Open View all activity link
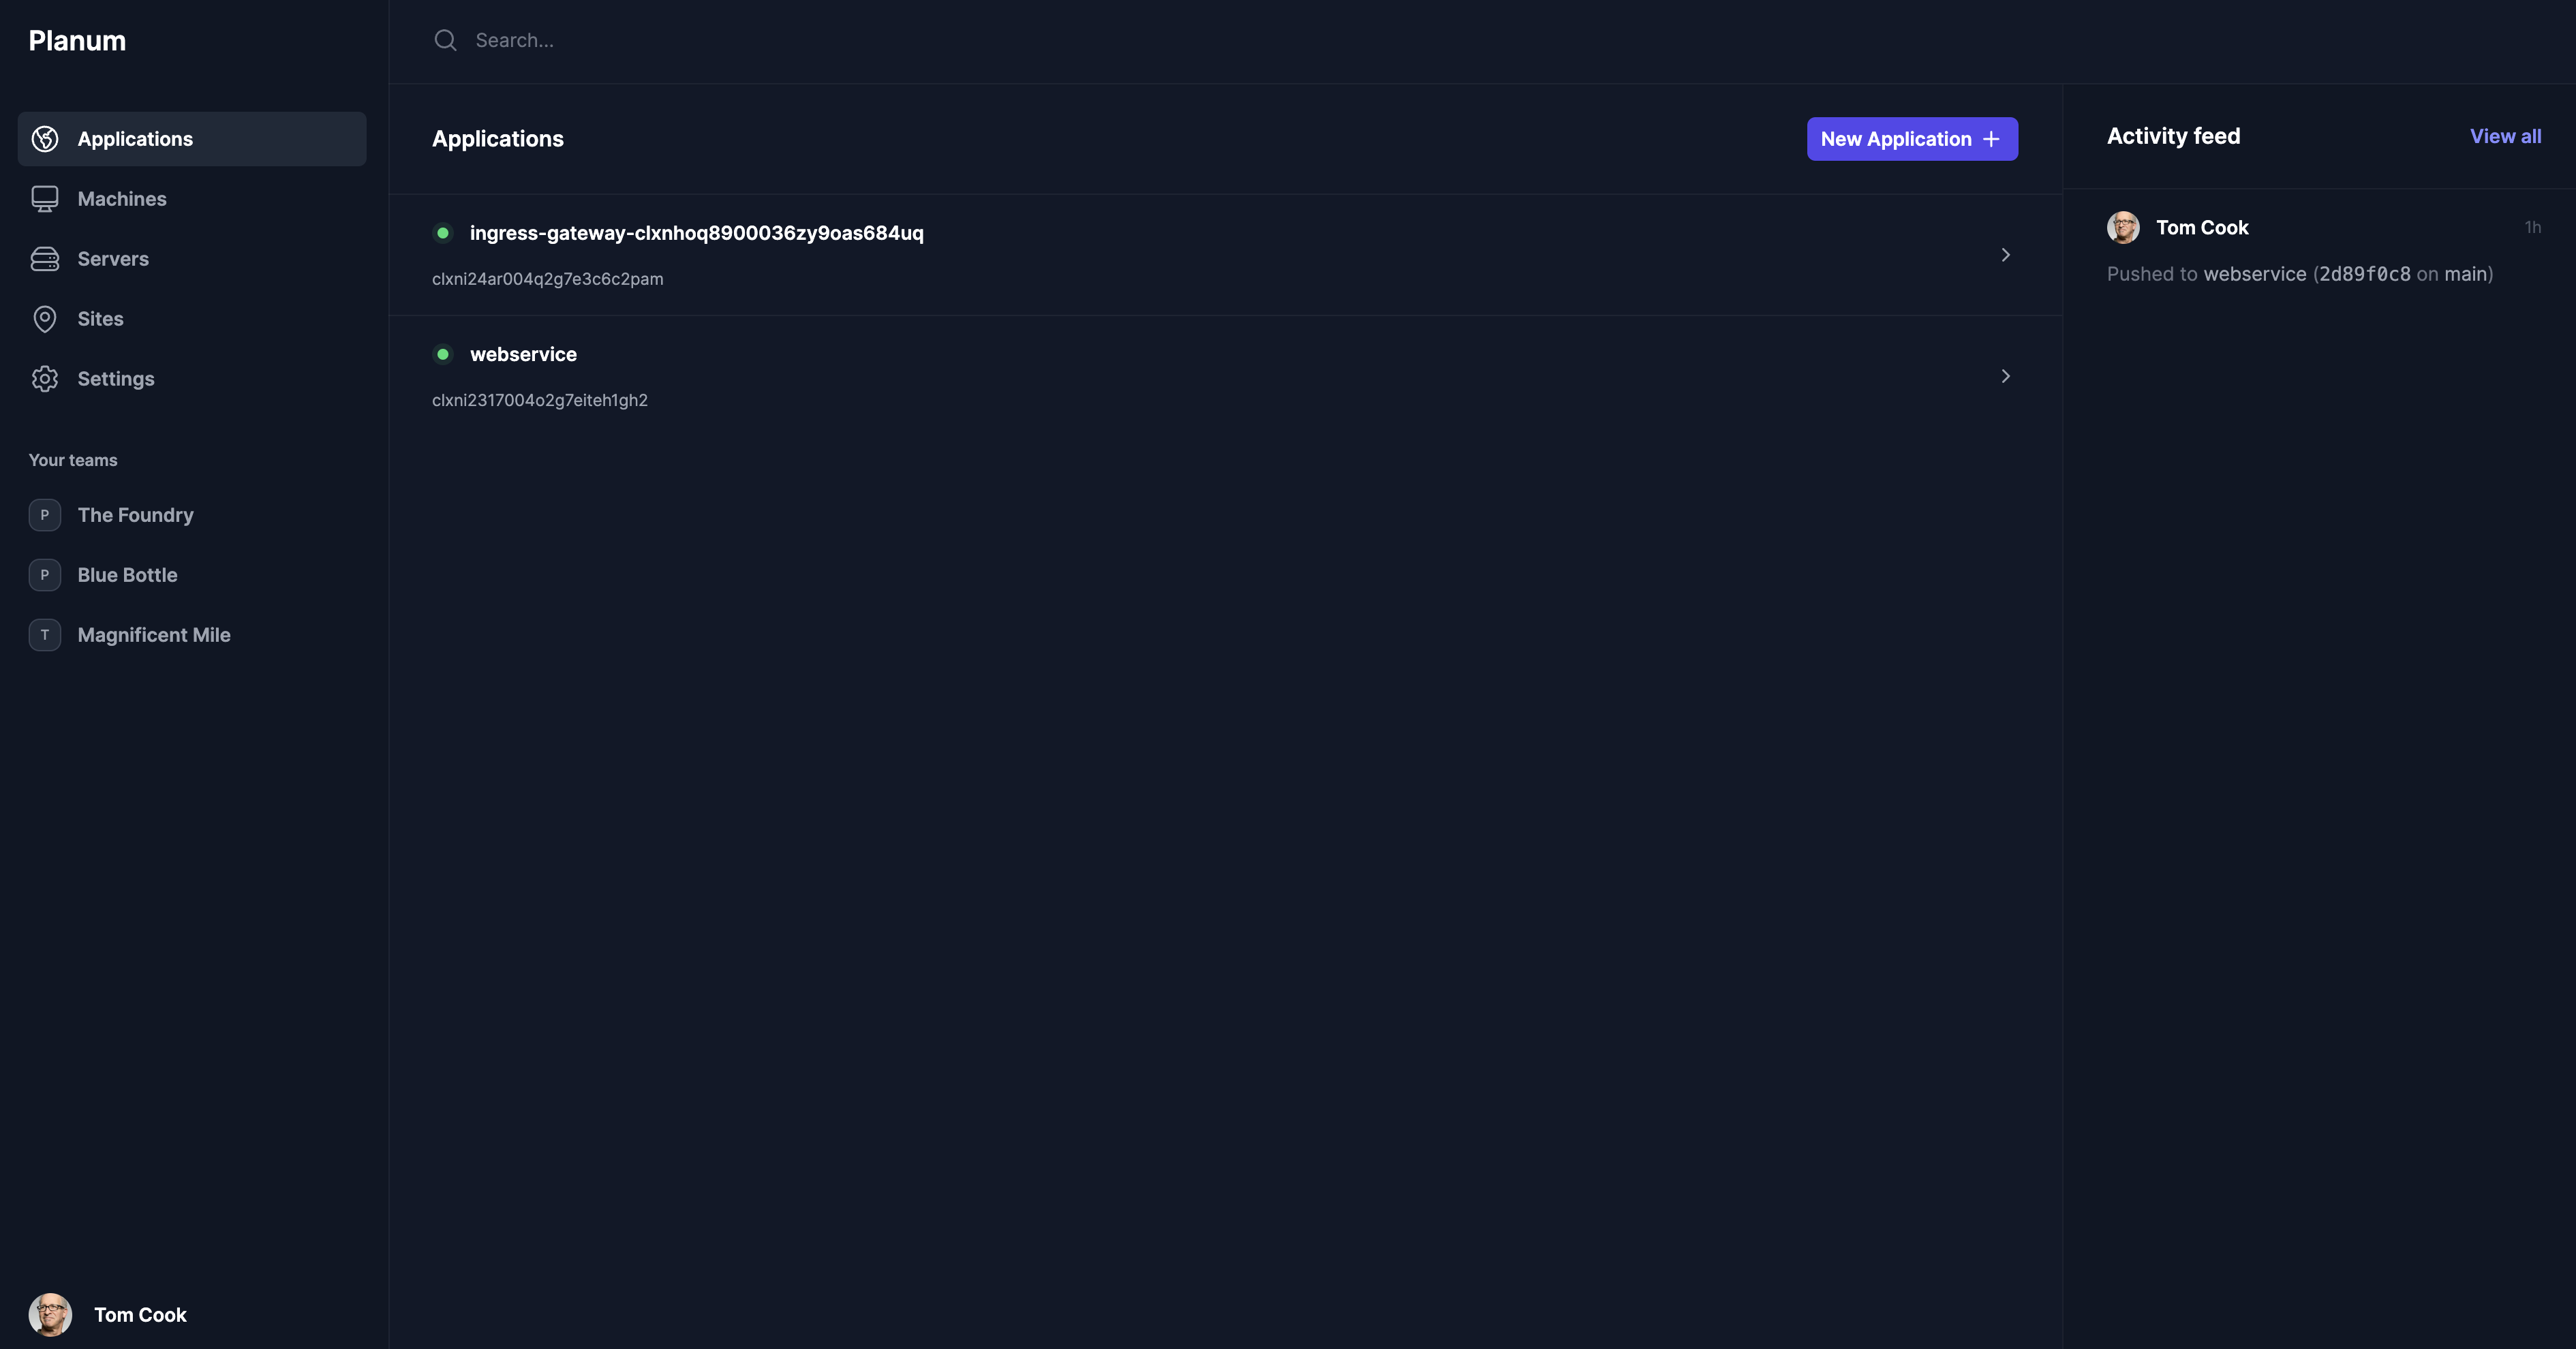 click(x=2505, y=136)
